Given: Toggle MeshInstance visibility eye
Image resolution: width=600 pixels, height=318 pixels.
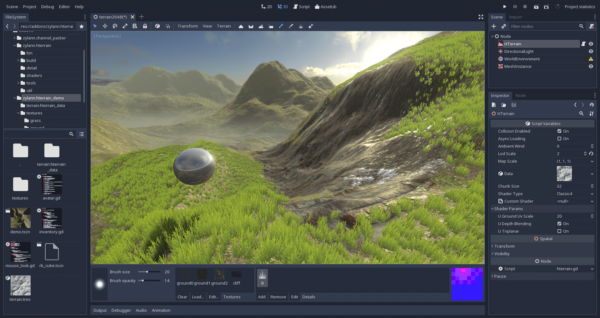Looking at the screenshot, I should pos(591,66).
